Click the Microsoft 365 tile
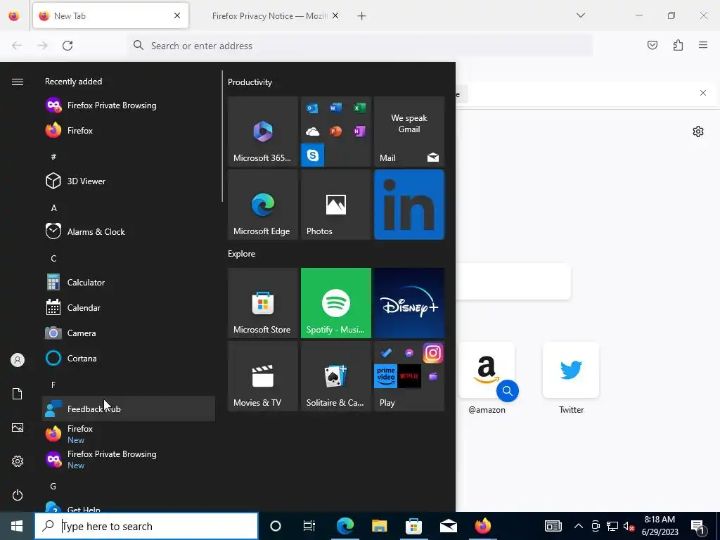 (x=263, y=131)
